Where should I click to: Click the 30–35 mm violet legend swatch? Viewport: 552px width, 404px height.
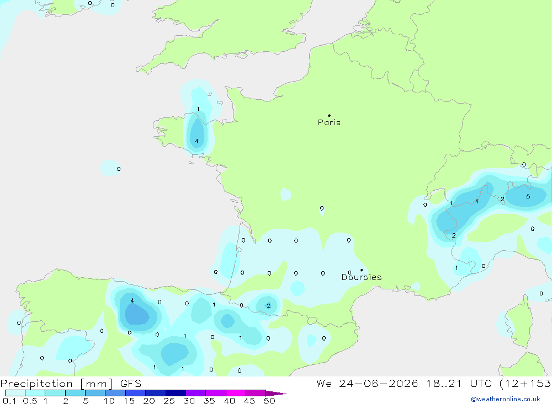click(196, 393)
